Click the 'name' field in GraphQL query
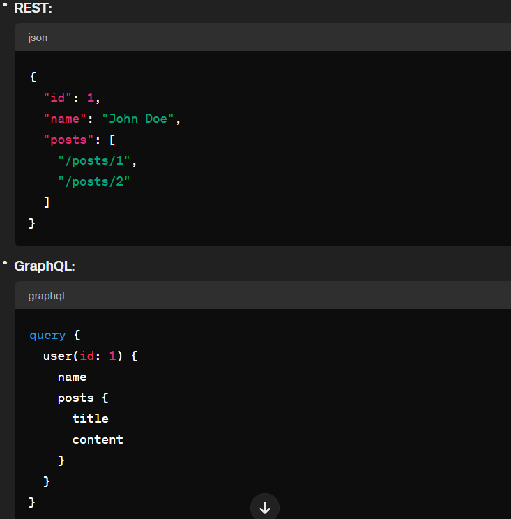The image size is (511, 519). (72, 377)
